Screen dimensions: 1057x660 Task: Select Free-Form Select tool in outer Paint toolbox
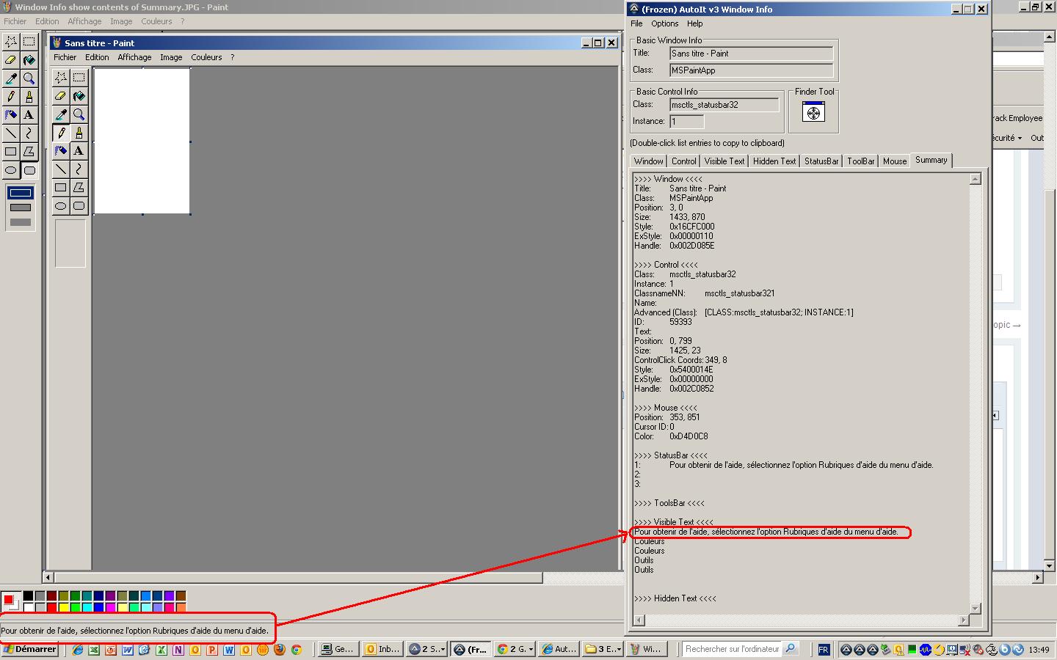point(11,42)
